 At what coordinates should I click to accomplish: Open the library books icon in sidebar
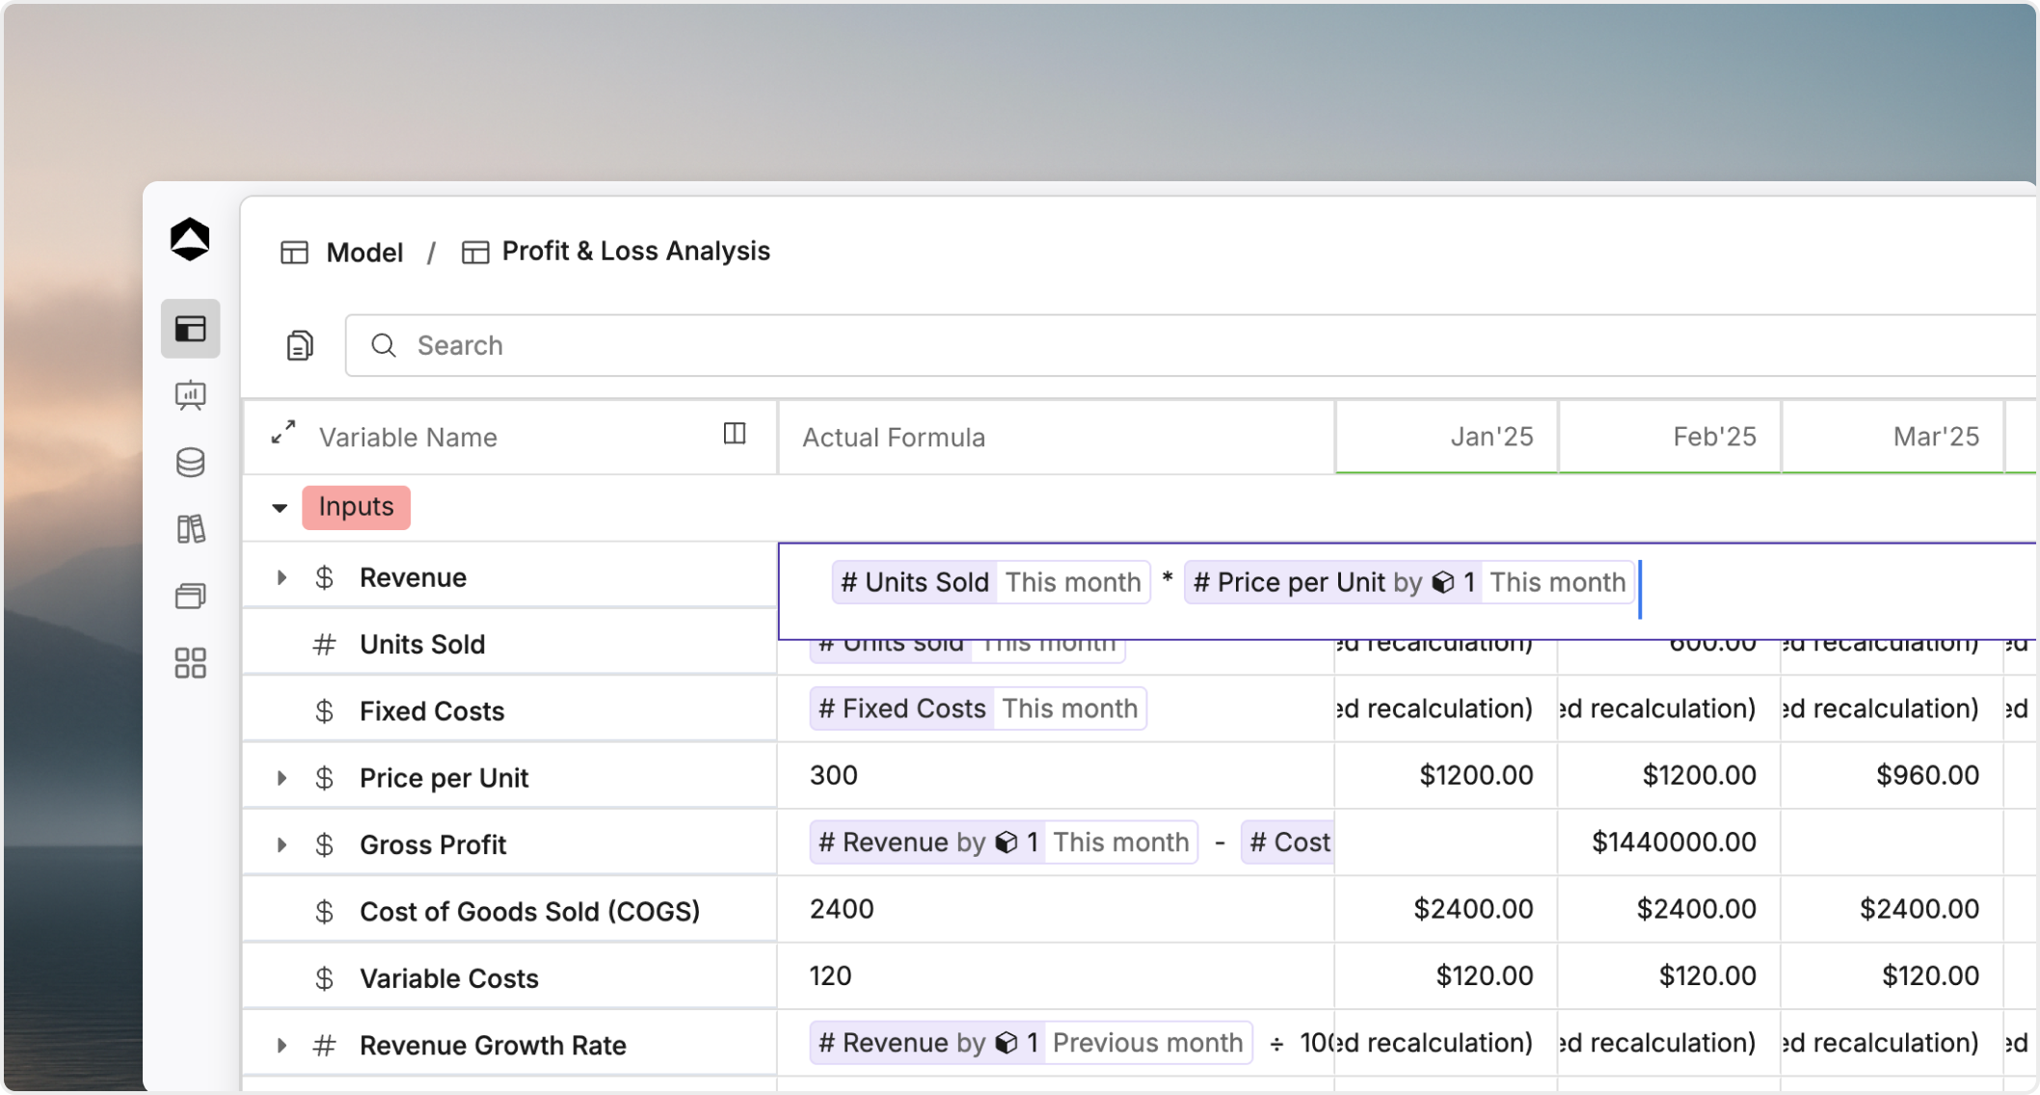tap(190, 529)
